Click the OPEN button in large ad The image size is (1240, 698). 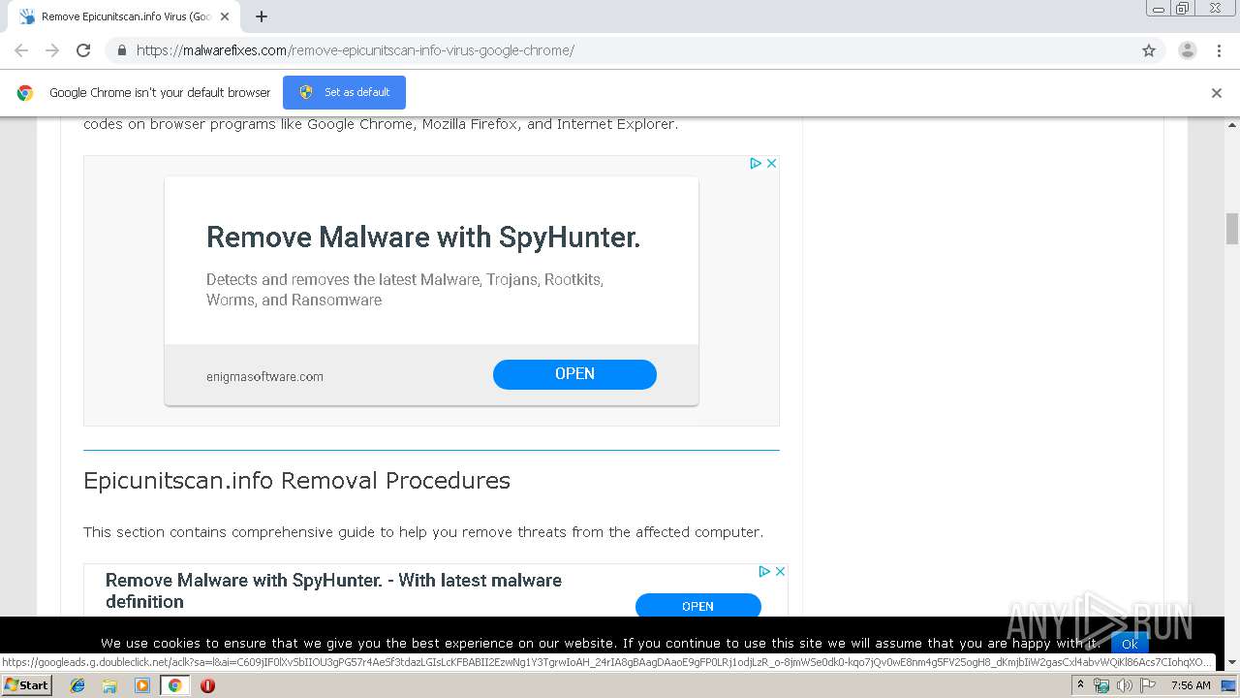(x=574, y=374)
